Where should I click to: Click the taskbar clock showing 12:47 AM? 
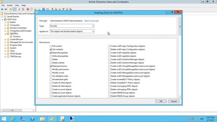point(210,119)
